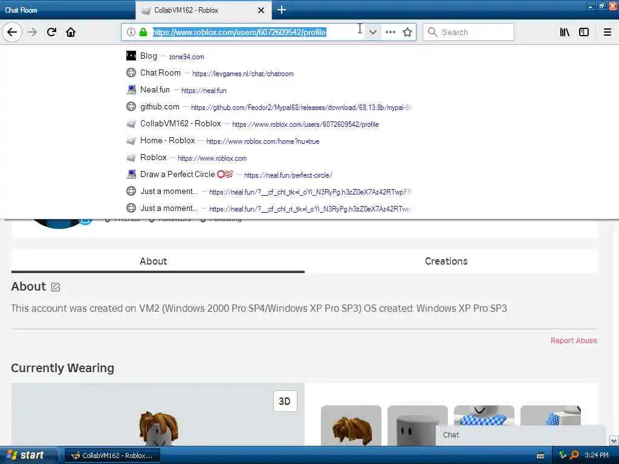Viewport: 619px width, 464px height.
Task: Switch to the Chat Room tab
Action: [x=68, y=10]
